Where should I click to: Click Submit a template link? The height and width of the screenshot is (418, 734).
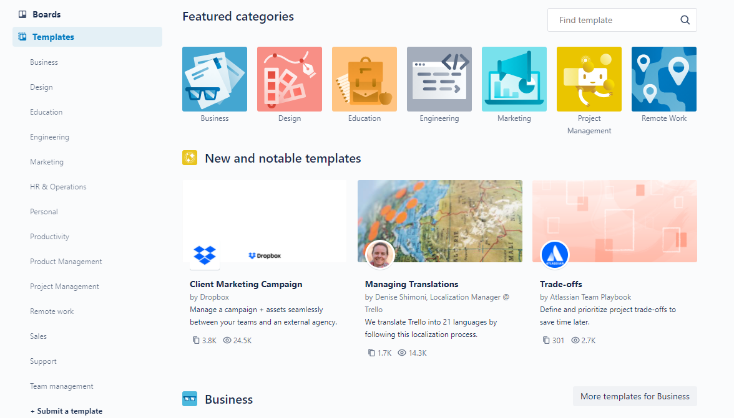[66, 411]
